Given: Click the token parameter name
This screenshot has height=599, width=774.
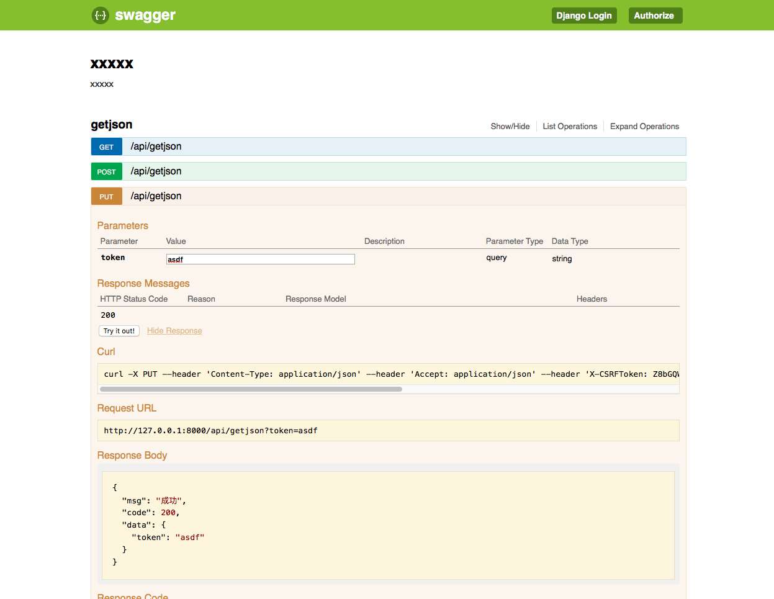Looking at the screenshot, I should point(113,258).
